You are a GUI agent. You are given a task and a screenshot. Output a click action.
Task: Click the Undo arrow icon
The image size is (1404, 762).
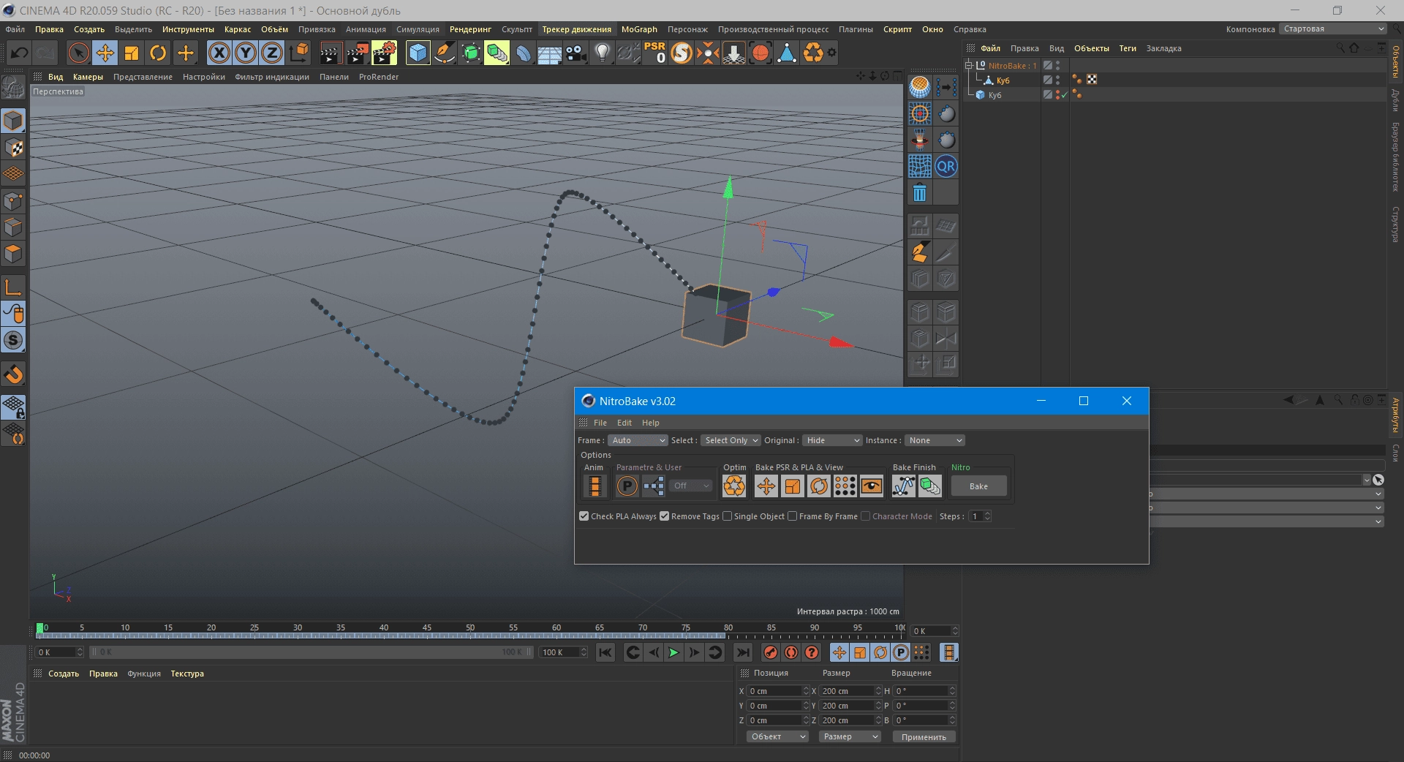click(19, 53)
